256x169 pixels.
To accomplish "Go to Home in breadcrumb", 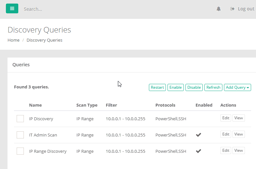I will click(13, 40).
